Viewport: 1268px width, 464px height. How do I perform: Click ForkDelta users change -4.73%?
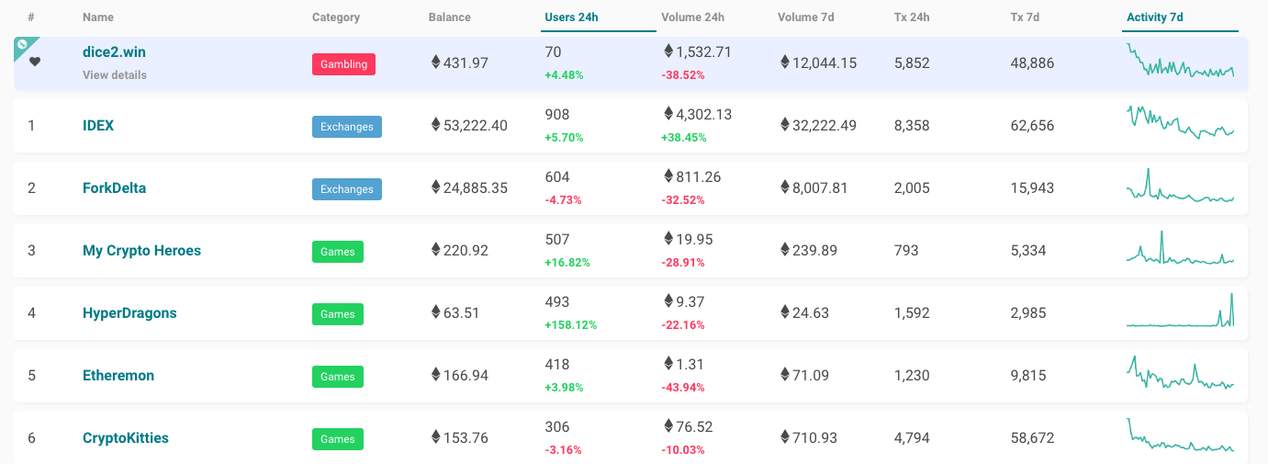(x=563, y=200)
